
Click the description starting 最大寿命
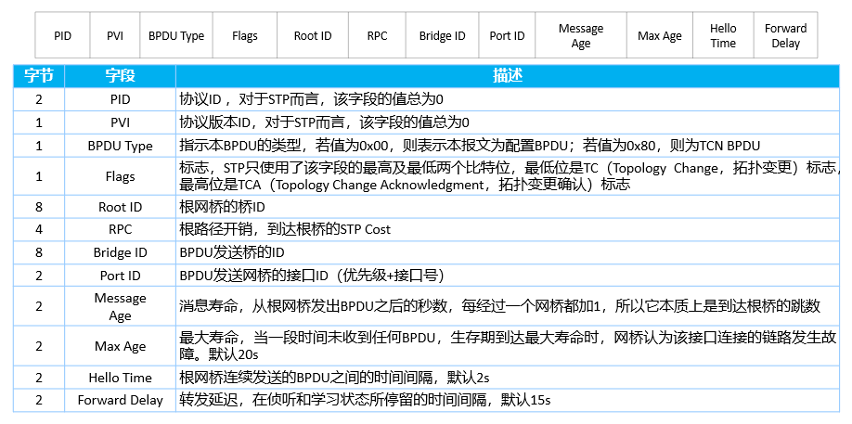[508, 346]
